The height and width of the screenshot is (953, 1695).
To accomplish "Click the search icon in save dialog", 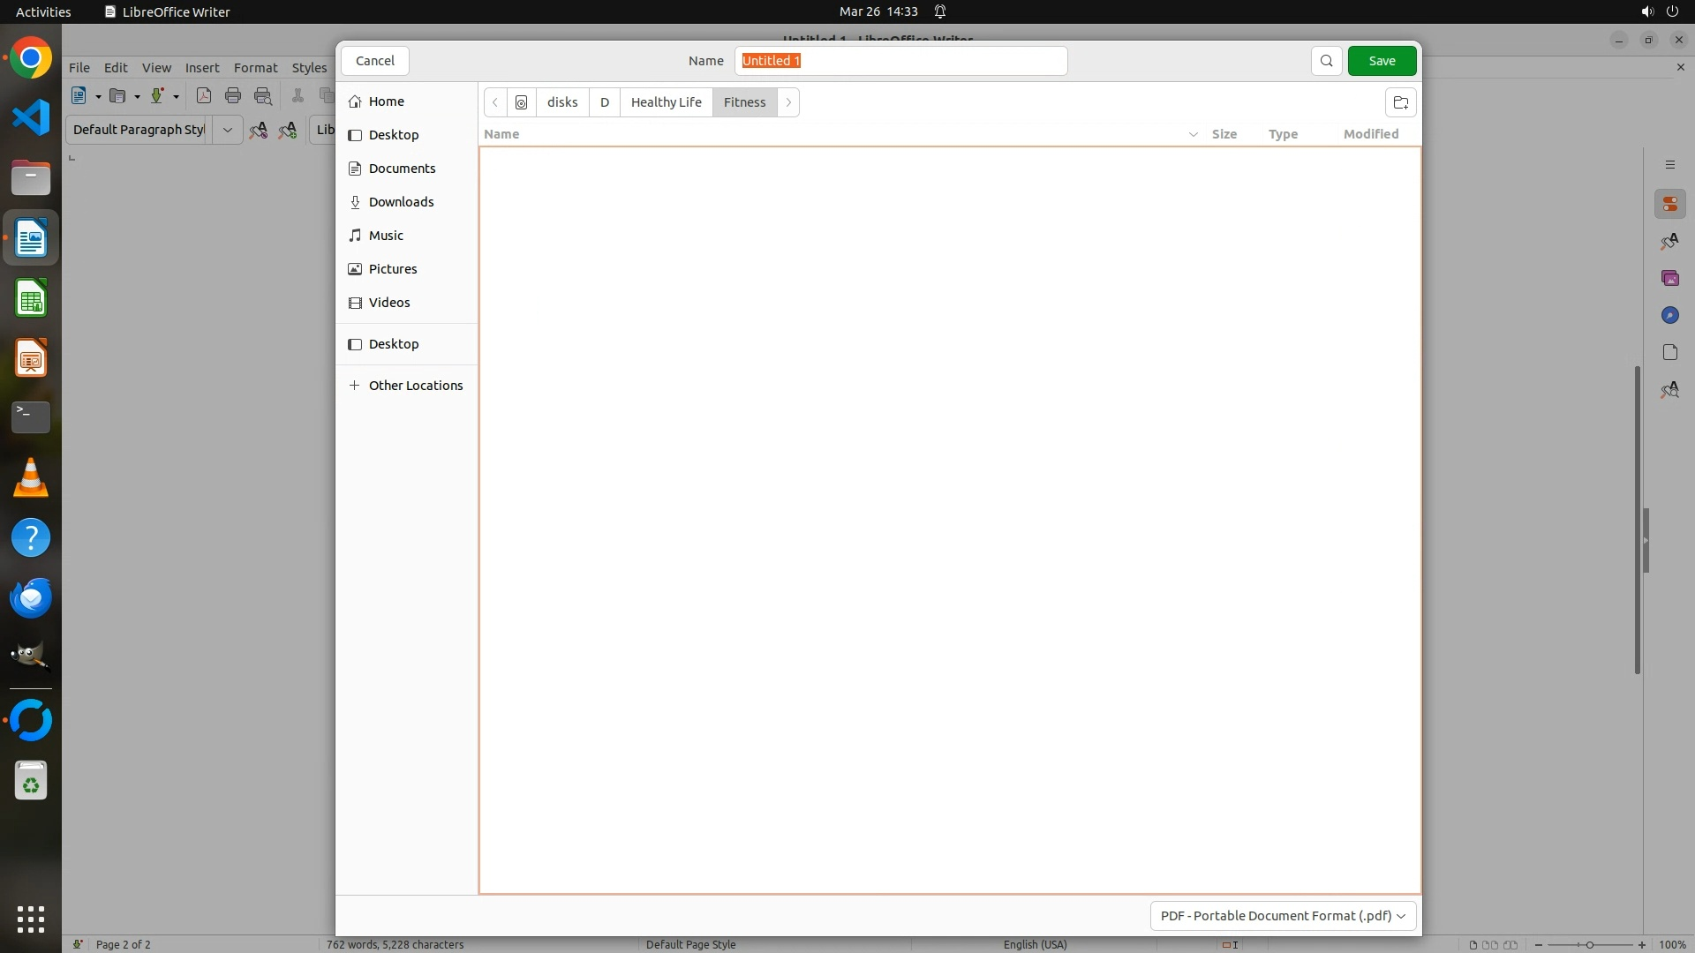I will click(x=1326, y=61).
